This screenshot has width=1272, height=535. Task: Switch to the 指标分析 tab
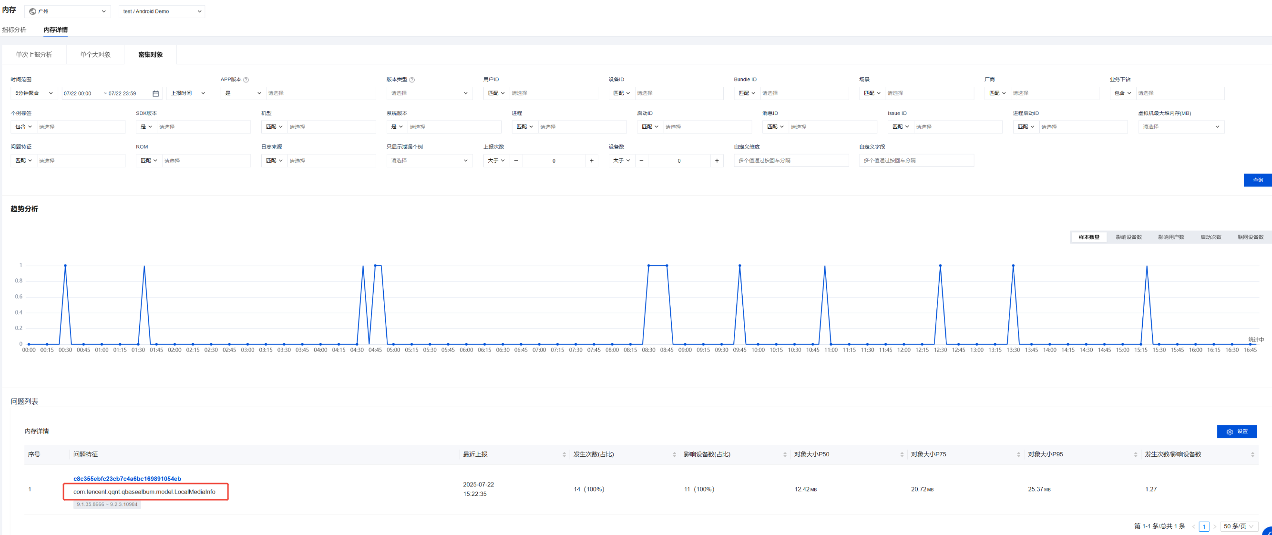(x=14, y=30)
